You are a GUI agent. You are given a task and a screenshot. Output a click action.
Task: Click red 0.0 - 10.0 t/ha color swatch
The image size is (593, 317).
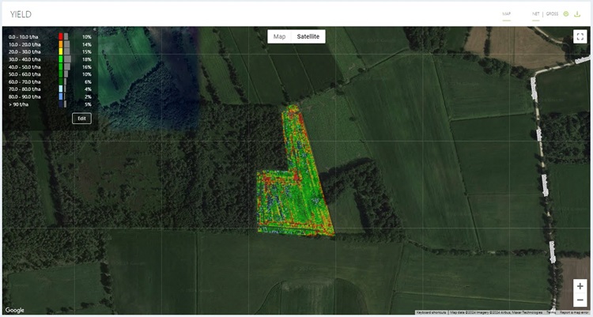(61, 36)
